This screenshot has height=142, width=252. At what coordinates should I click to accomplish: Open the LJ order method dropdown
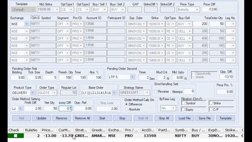(20, 108)
